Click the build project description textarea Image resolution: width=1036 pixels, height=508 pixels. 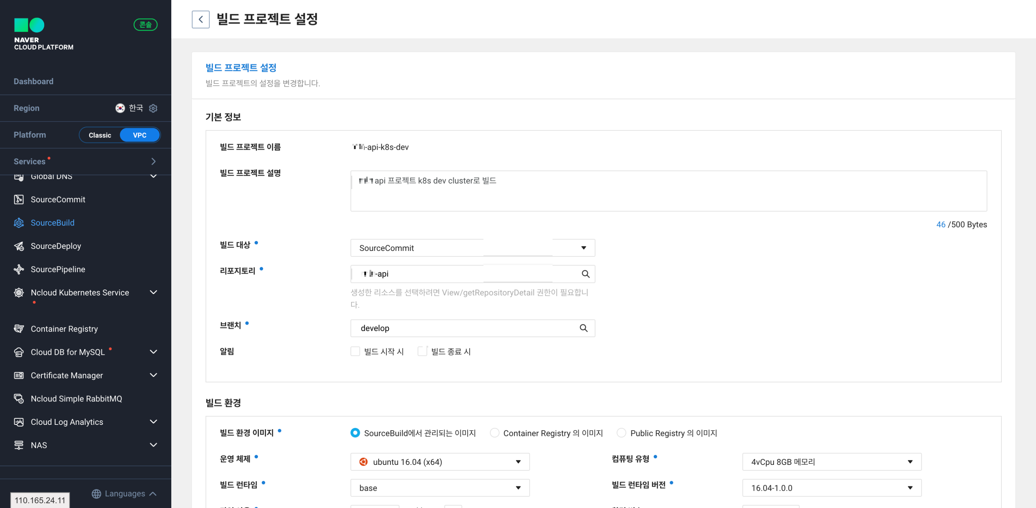point(668,191)
